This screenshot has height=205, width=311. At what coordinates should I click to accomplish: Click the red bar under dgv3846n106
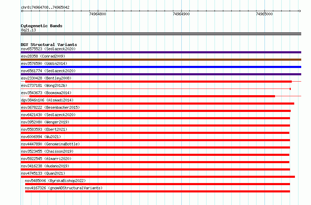[158, 104]
